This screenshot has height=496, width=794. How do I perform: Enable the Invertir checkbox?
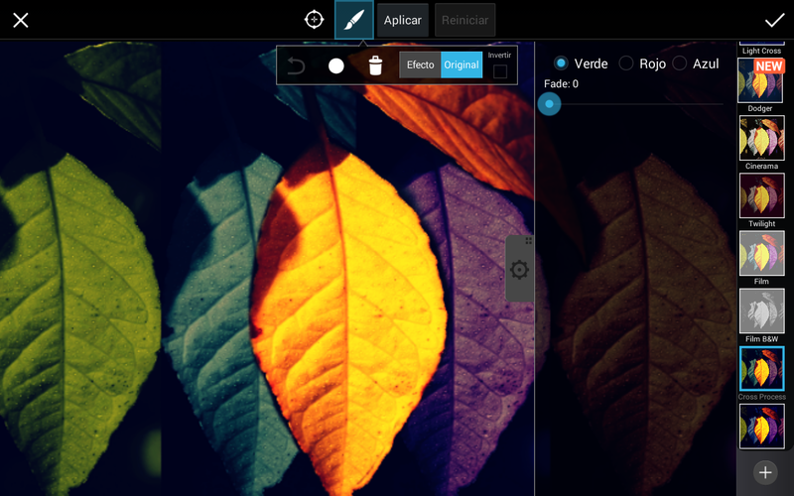500,71
